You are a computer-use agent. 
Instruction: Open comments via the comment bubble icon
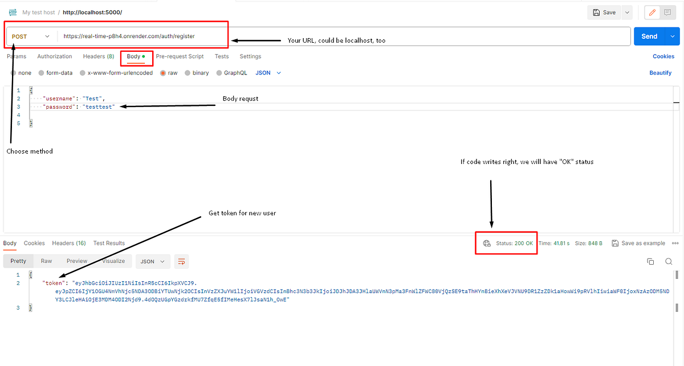(x=667, y=12)
